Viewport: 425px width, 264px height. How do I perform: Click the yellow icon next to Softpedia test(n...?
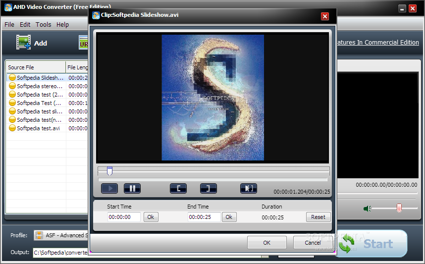(12, 119)
